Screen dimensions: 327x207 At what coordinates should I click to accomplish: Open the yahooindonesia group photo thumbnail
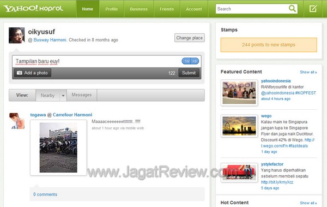pos(239,93)
